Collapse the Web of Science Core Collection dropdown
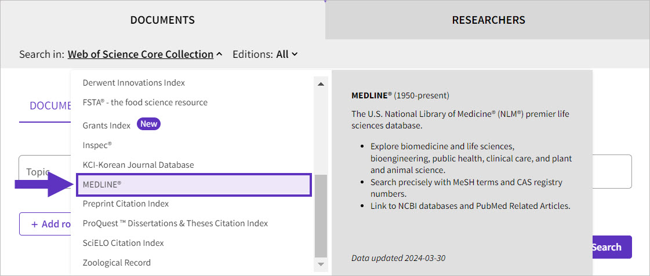650x276 pixels. [x=145, y=54]
